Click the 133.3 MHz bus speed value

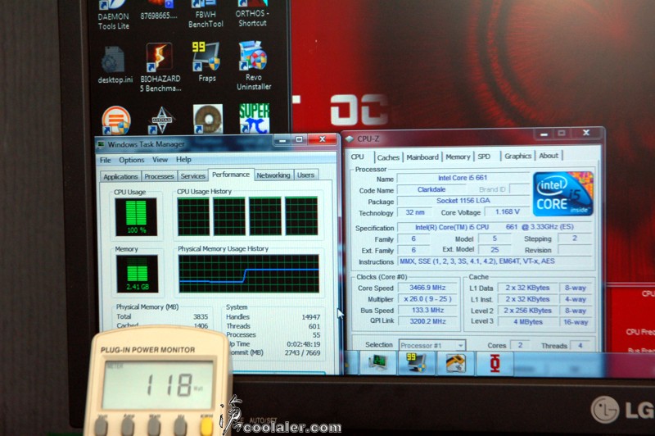tap(427, 310)
